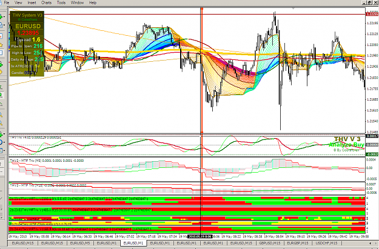Expand the templates dropdown arrow
The height and width of the screenshot is (249, 379).
4,150
